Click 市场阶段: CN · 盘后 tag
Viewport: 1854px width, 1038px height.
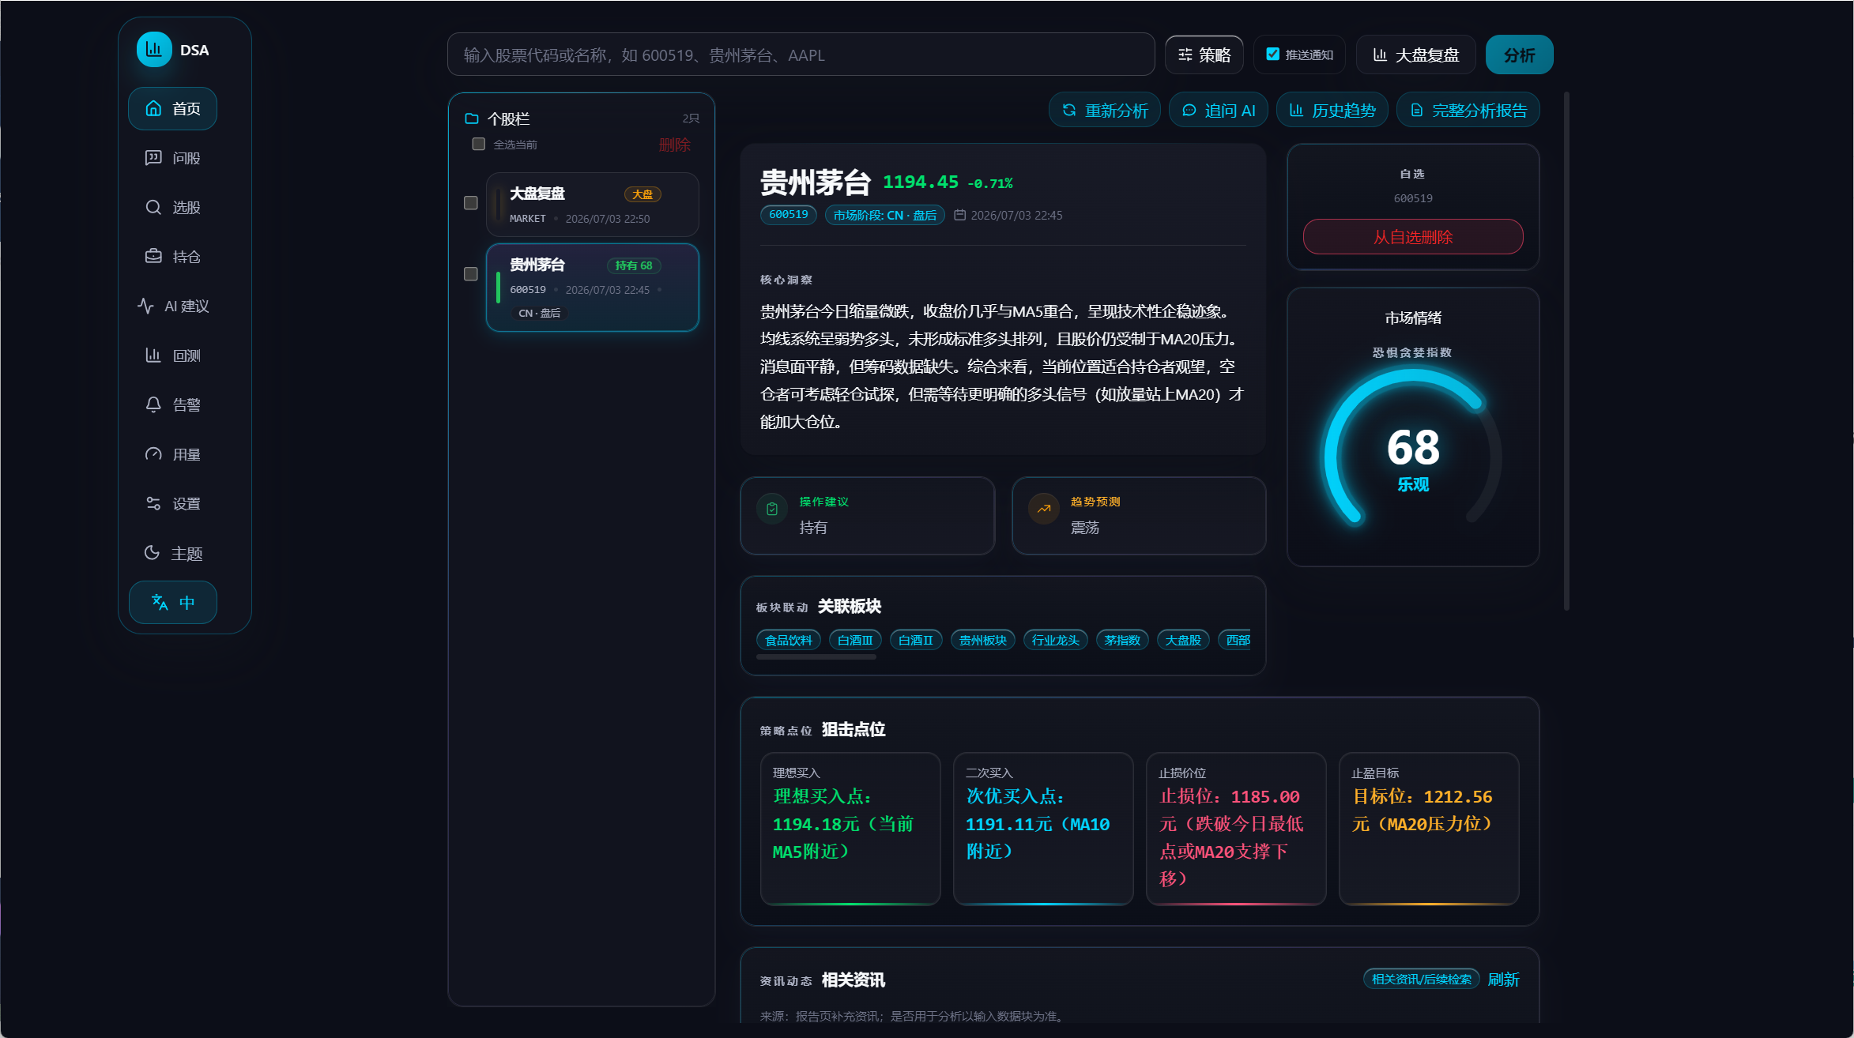pos(884,215)
